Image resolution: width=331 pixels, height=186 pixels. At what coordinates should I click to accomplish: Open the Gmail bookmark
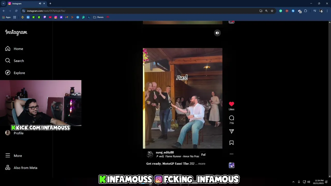(67, 17)
